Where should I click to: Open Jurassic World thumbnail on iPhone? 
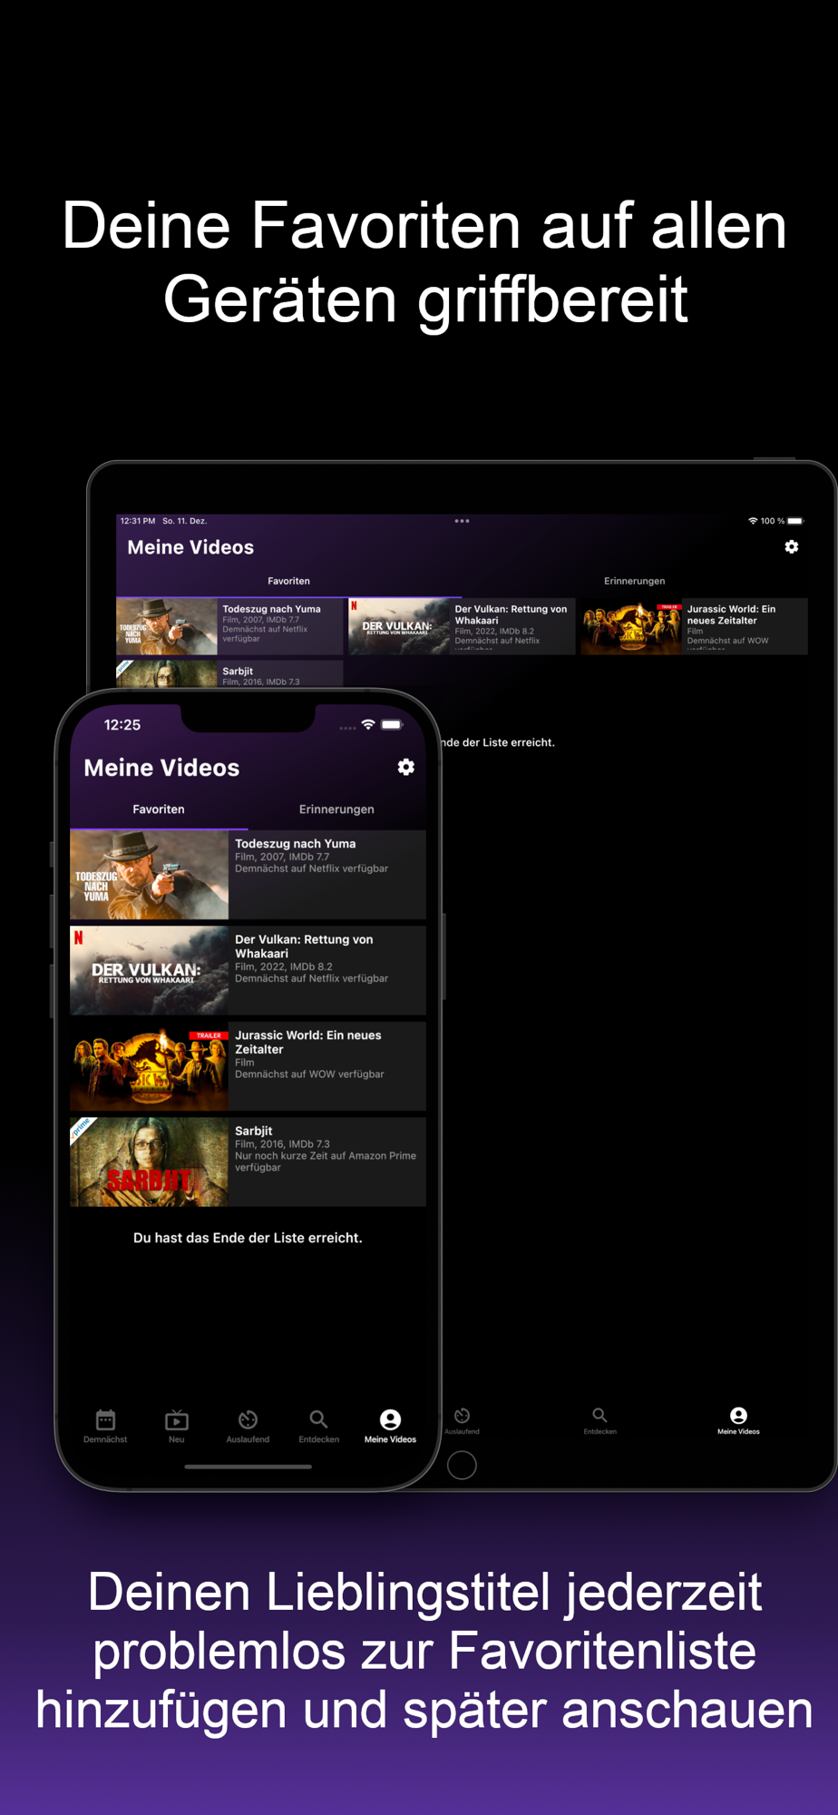(149, 1066)
